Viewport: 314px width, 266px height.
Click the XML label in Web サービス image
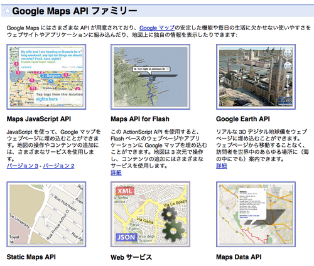coord(125,191)
